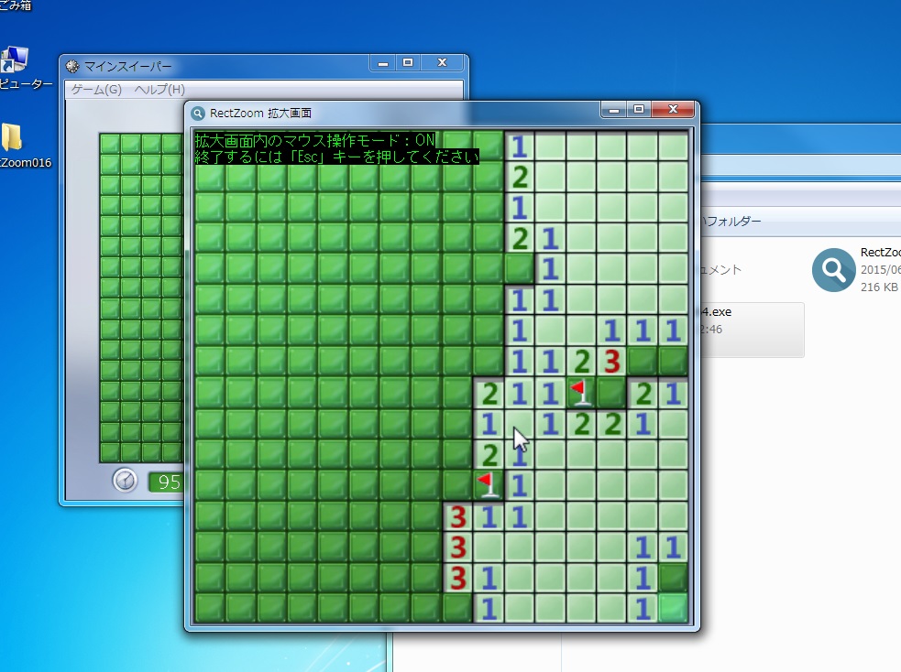
Task: Minimize the RectZoom 拡大画面 window
Action: tap(614, 110)
